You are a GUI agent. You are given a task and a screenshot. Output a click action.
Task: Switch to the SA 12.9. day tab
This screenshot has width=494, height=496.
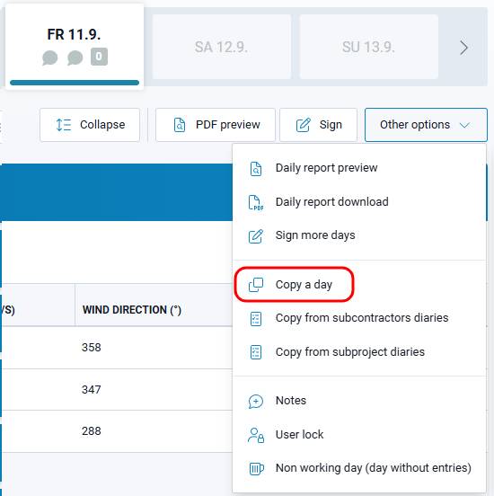221,47
